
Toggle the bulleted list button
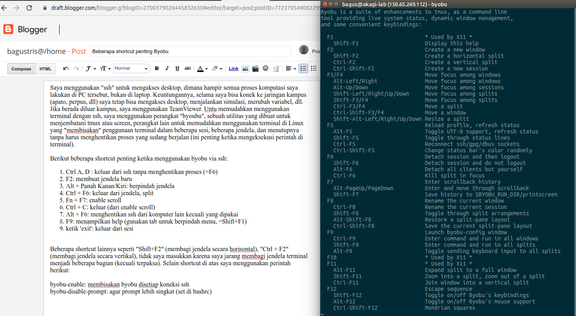(314, 68)
